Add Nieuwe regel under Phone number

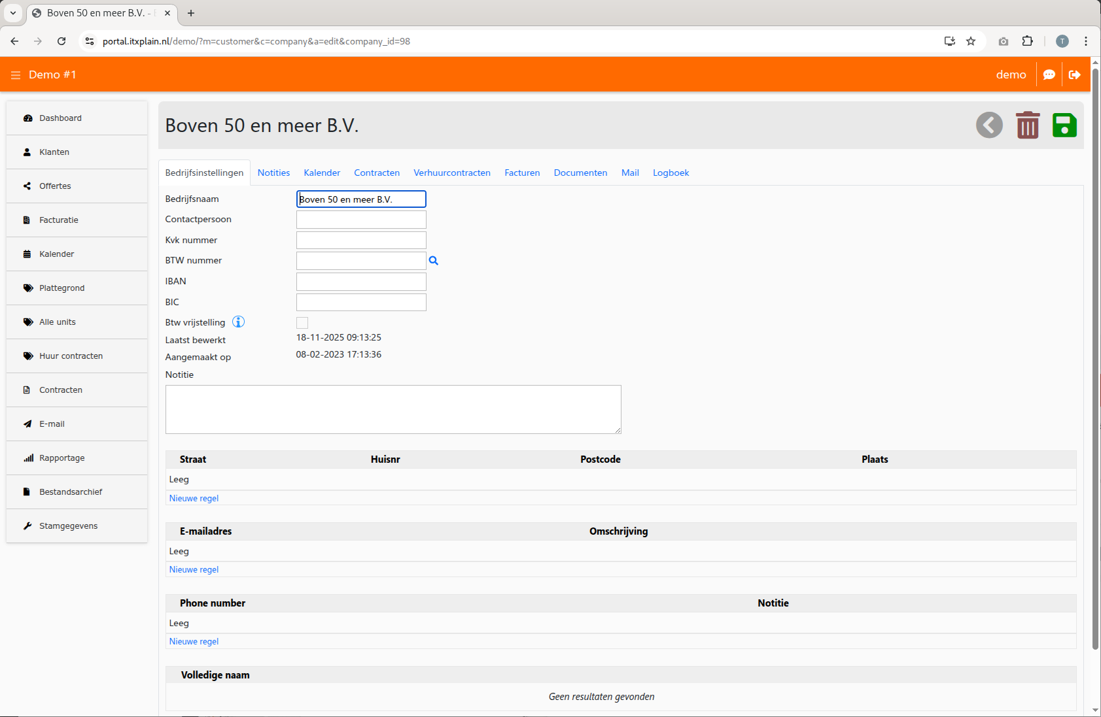coord(194,642)
